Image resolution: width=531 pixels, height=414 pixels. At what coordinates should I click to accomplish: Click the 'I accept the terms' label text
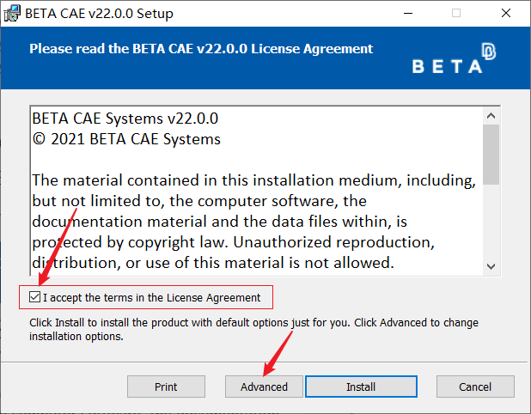(151, 298)
